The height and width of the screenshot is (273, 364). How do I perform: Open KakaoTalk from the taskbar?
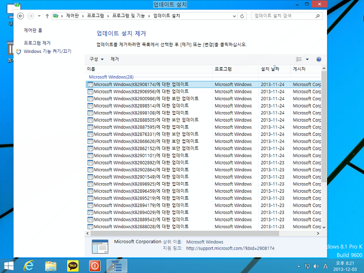pos(73,266)
